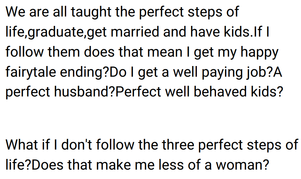This screenshot has width=301, height=179.
Task: Click the word "woman" in the last line
Action: (240, 164)
